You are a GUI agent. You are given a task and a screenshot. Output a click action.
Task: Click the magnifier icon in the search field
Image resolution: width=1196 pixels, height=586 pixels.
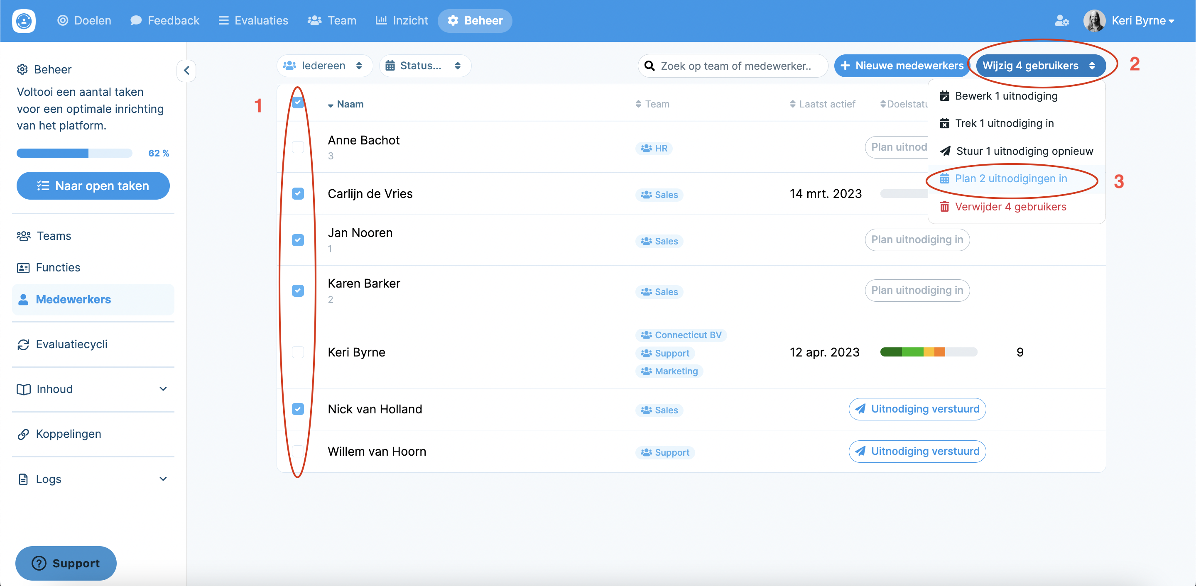coord(649,66)
